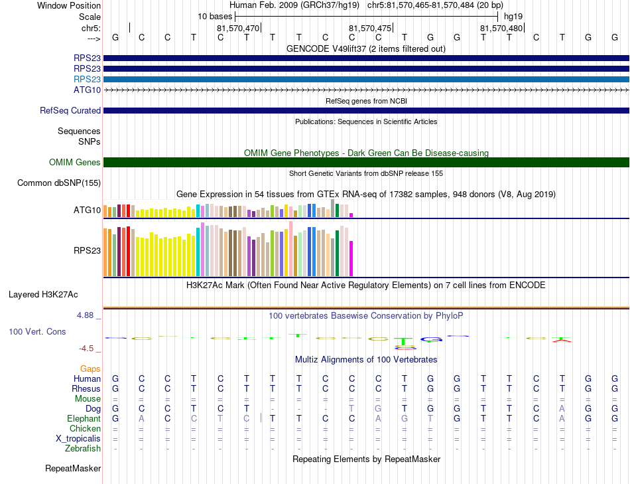Click magenta last bar of RPS23 GTEx chart
630x484 pixels.
351,259
